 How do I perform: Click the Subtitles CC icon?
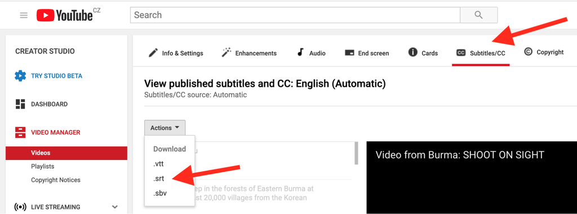pyautogui.click(x=461, y=53)
